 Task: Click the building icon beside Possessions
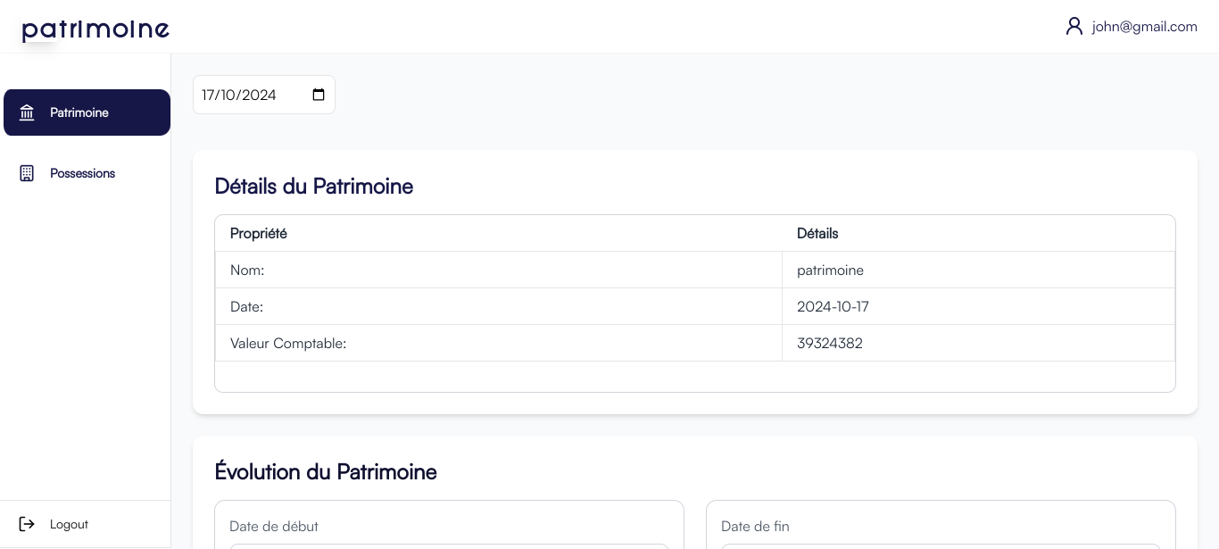(x=27, y=173)
